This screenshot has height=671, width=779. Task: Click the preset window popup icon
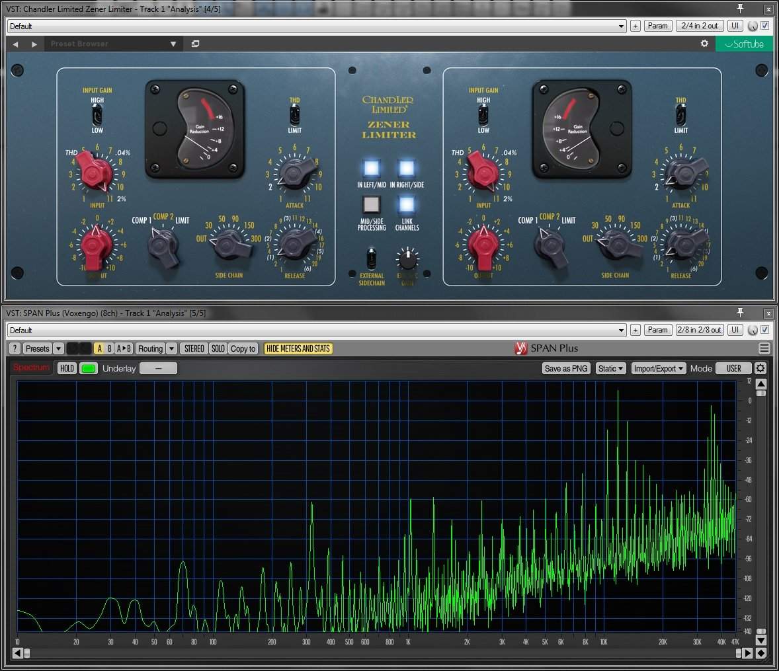(x=195, y=44)
